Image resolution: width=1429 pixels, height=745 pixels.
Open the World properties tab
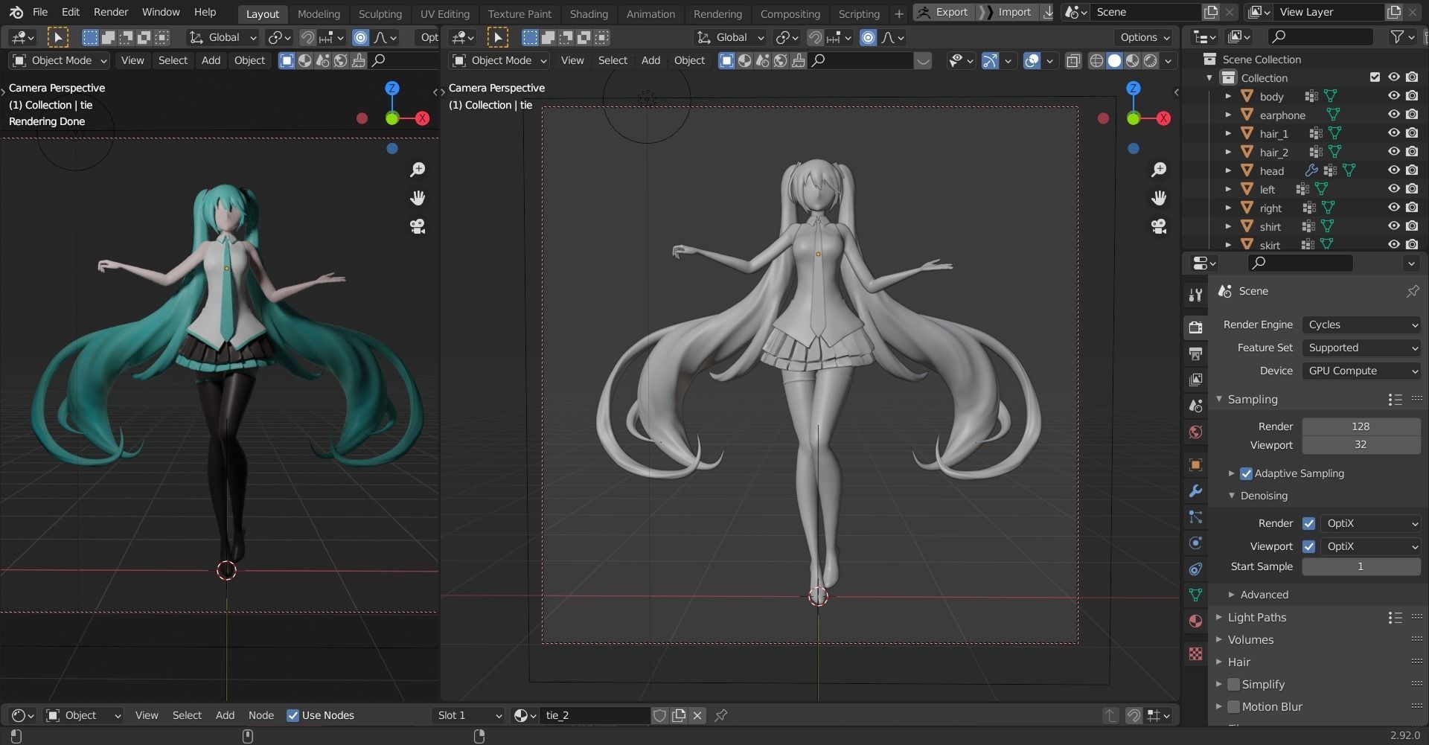click(x=1195, y=432)
